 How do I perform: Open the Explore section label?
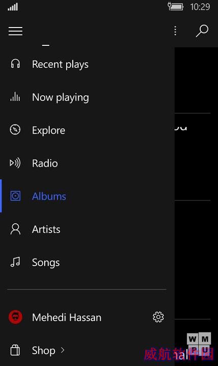click(x=49, y=130)
